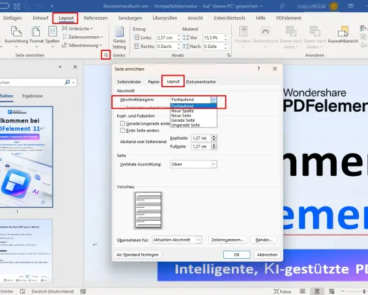Image resolution: width=368 pixels, height=295 pixels.
Task: Switch to Papier tab in dialog
Action: point(154,82)
